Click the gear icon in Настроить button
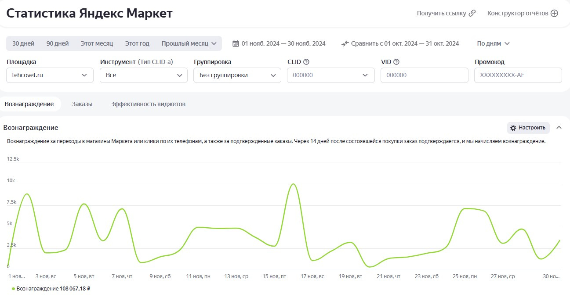The width and height of the screenshot is (570, 301). (513, 128)
